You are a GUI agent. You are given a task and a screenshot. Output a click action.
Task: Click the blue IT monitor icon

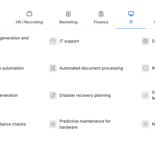click(131, 14)
